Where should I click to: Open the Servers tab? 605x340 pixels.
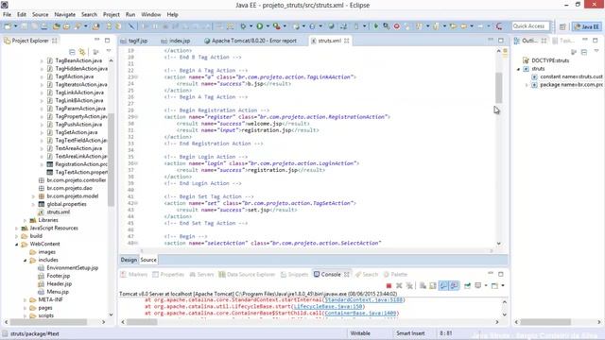[x=201, y=275]
